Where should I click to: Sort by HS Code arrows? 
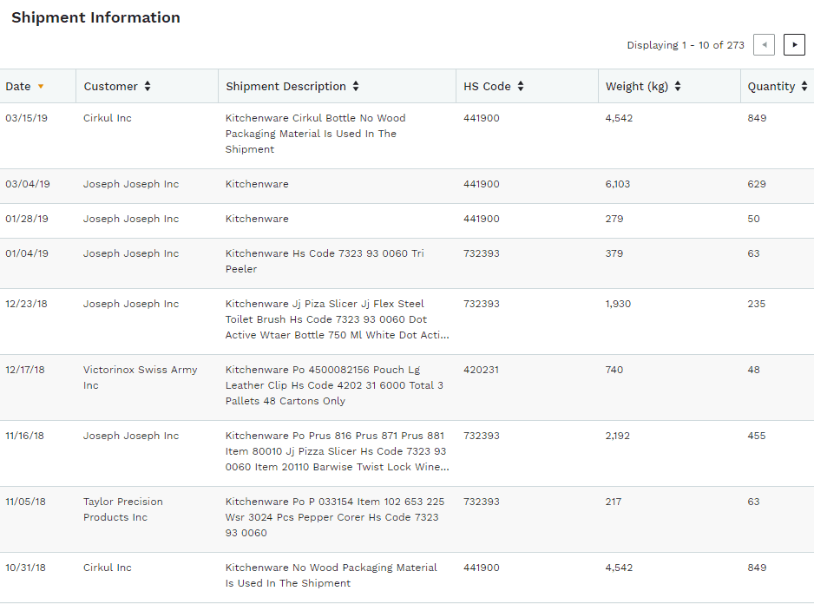click(x=521, y=86)
